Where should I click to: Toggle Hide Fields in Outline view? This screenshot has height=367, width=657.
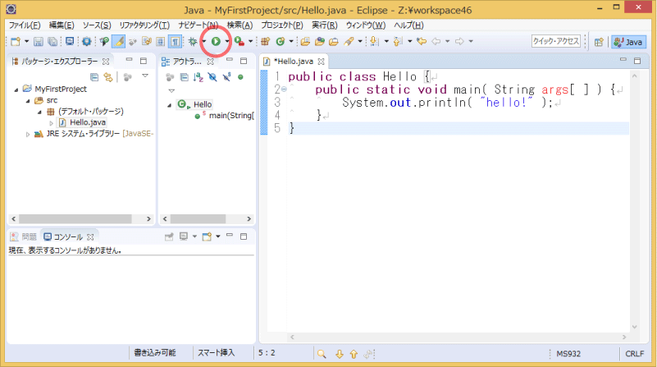coord(212,76)
